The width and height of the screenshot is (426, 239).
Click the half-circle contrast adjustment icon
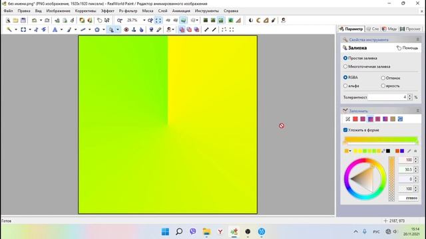(x=251, y=21)
